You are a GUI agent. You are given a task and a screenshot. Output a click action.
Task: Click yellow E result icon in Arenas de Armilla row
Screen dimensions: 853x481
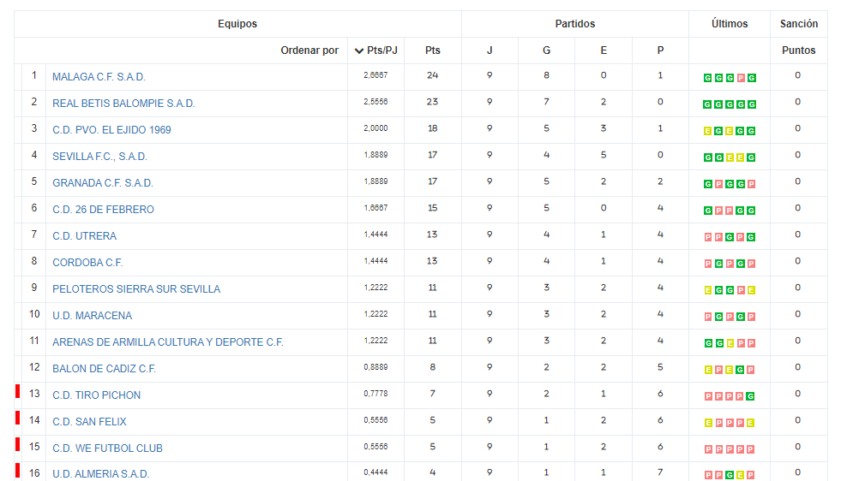730,344
